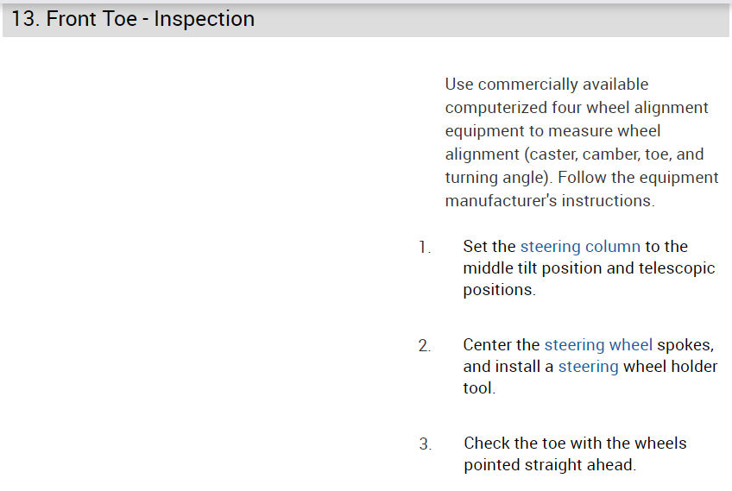Screen dimensions: 732x491
Task: Click the "steering" link before "wheel holder"
Action: coord(588,367)
